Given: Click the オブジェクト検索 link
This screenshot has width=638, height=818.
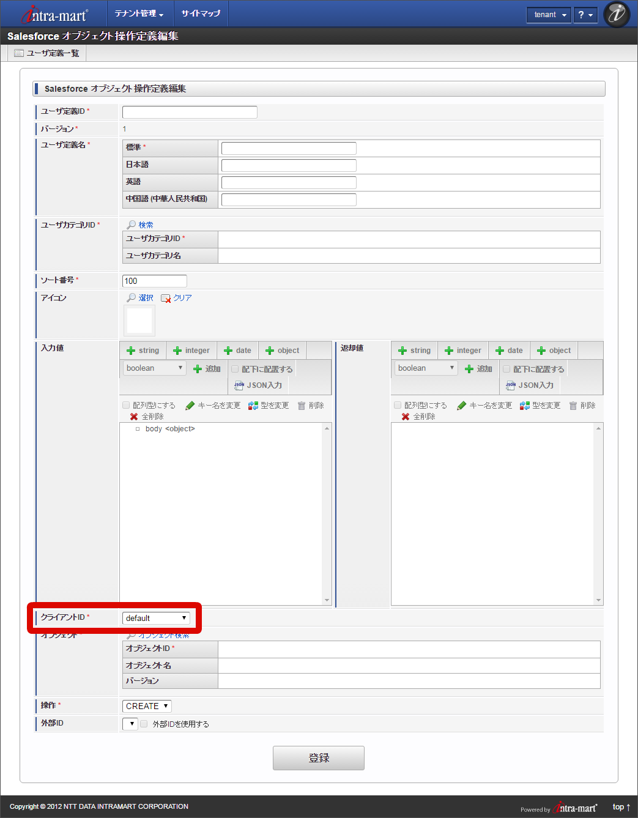Looking at the screenshot, I should 163,635.
